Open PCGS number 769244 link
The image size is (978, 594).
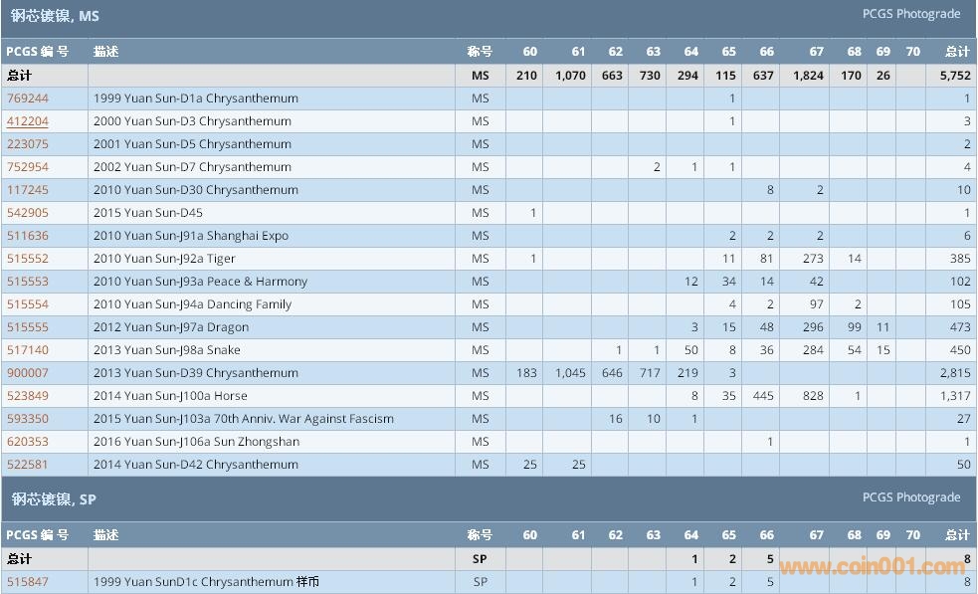[x=28, y=99]
